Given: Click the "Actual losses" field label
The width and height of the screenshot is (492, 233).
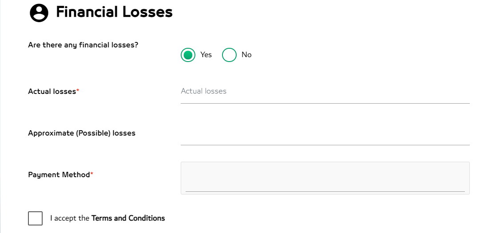Looking at the screenshot, I should click(x=52, y=92).
